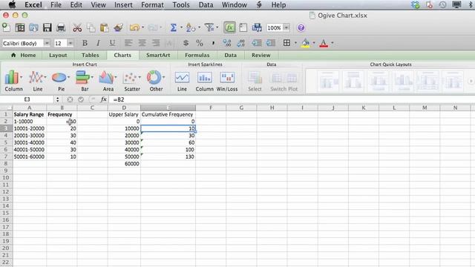475x267 pixels.
Task: Toggle the formula builder fx toolbar button
Action: pos(229,28)
